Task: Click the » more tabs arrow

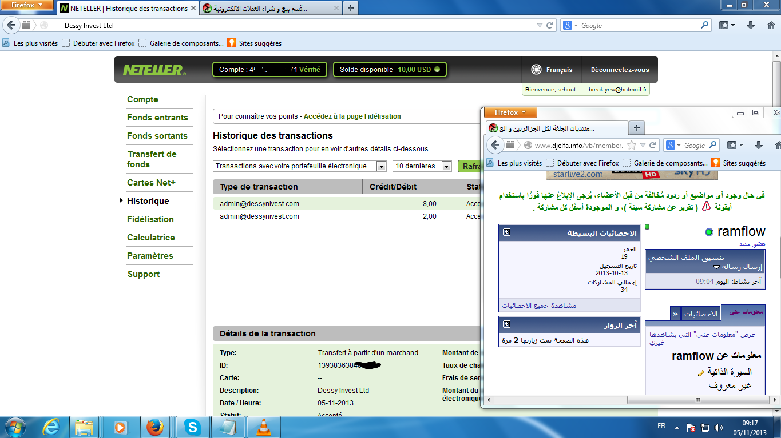Action: (x=676, y=314)
